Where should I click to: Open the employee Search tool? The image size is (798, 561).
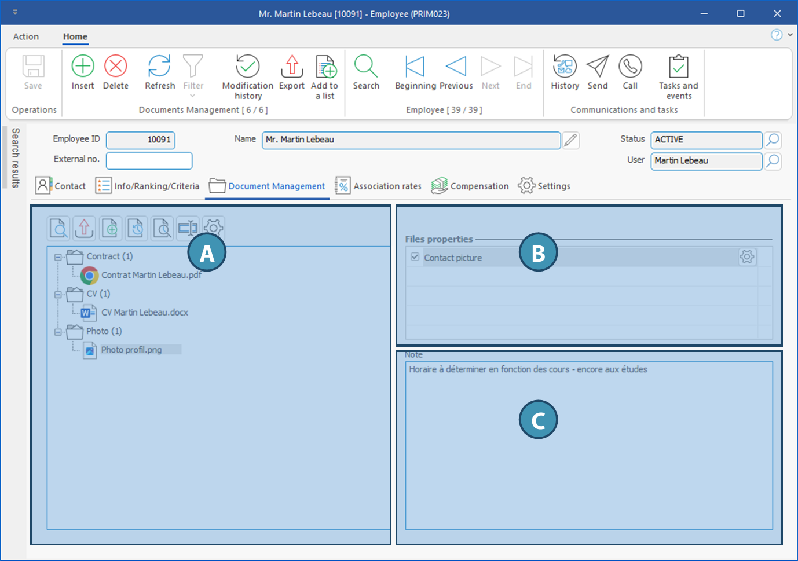tap(366, 72)
